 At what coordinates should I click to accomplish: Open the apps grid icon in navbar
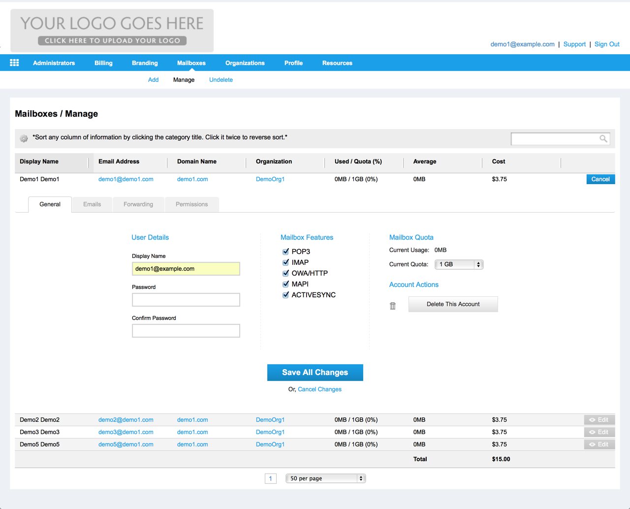pos(14,63)
